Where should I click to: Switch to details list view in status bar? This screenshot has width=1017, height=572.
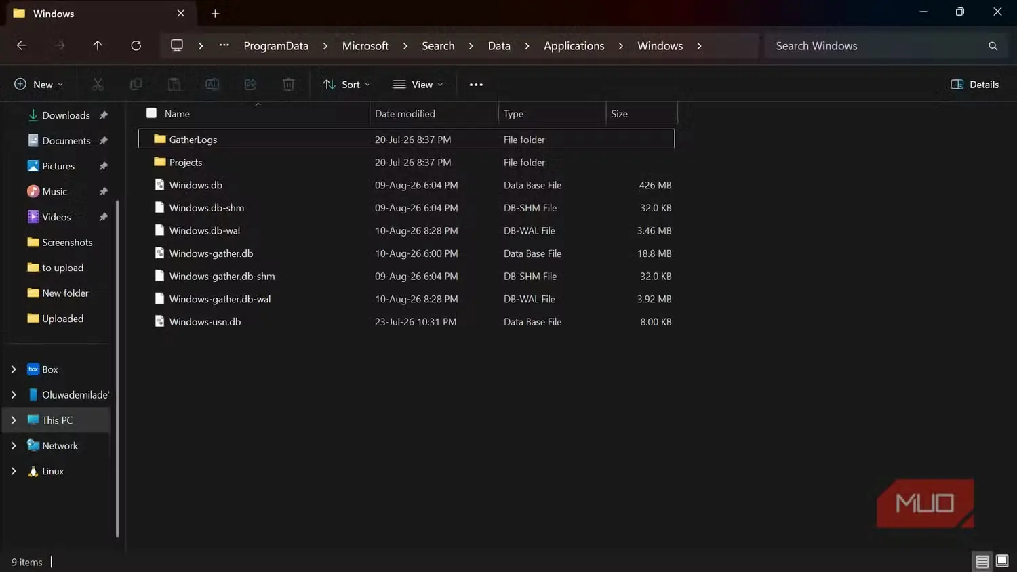click(982, 561)
